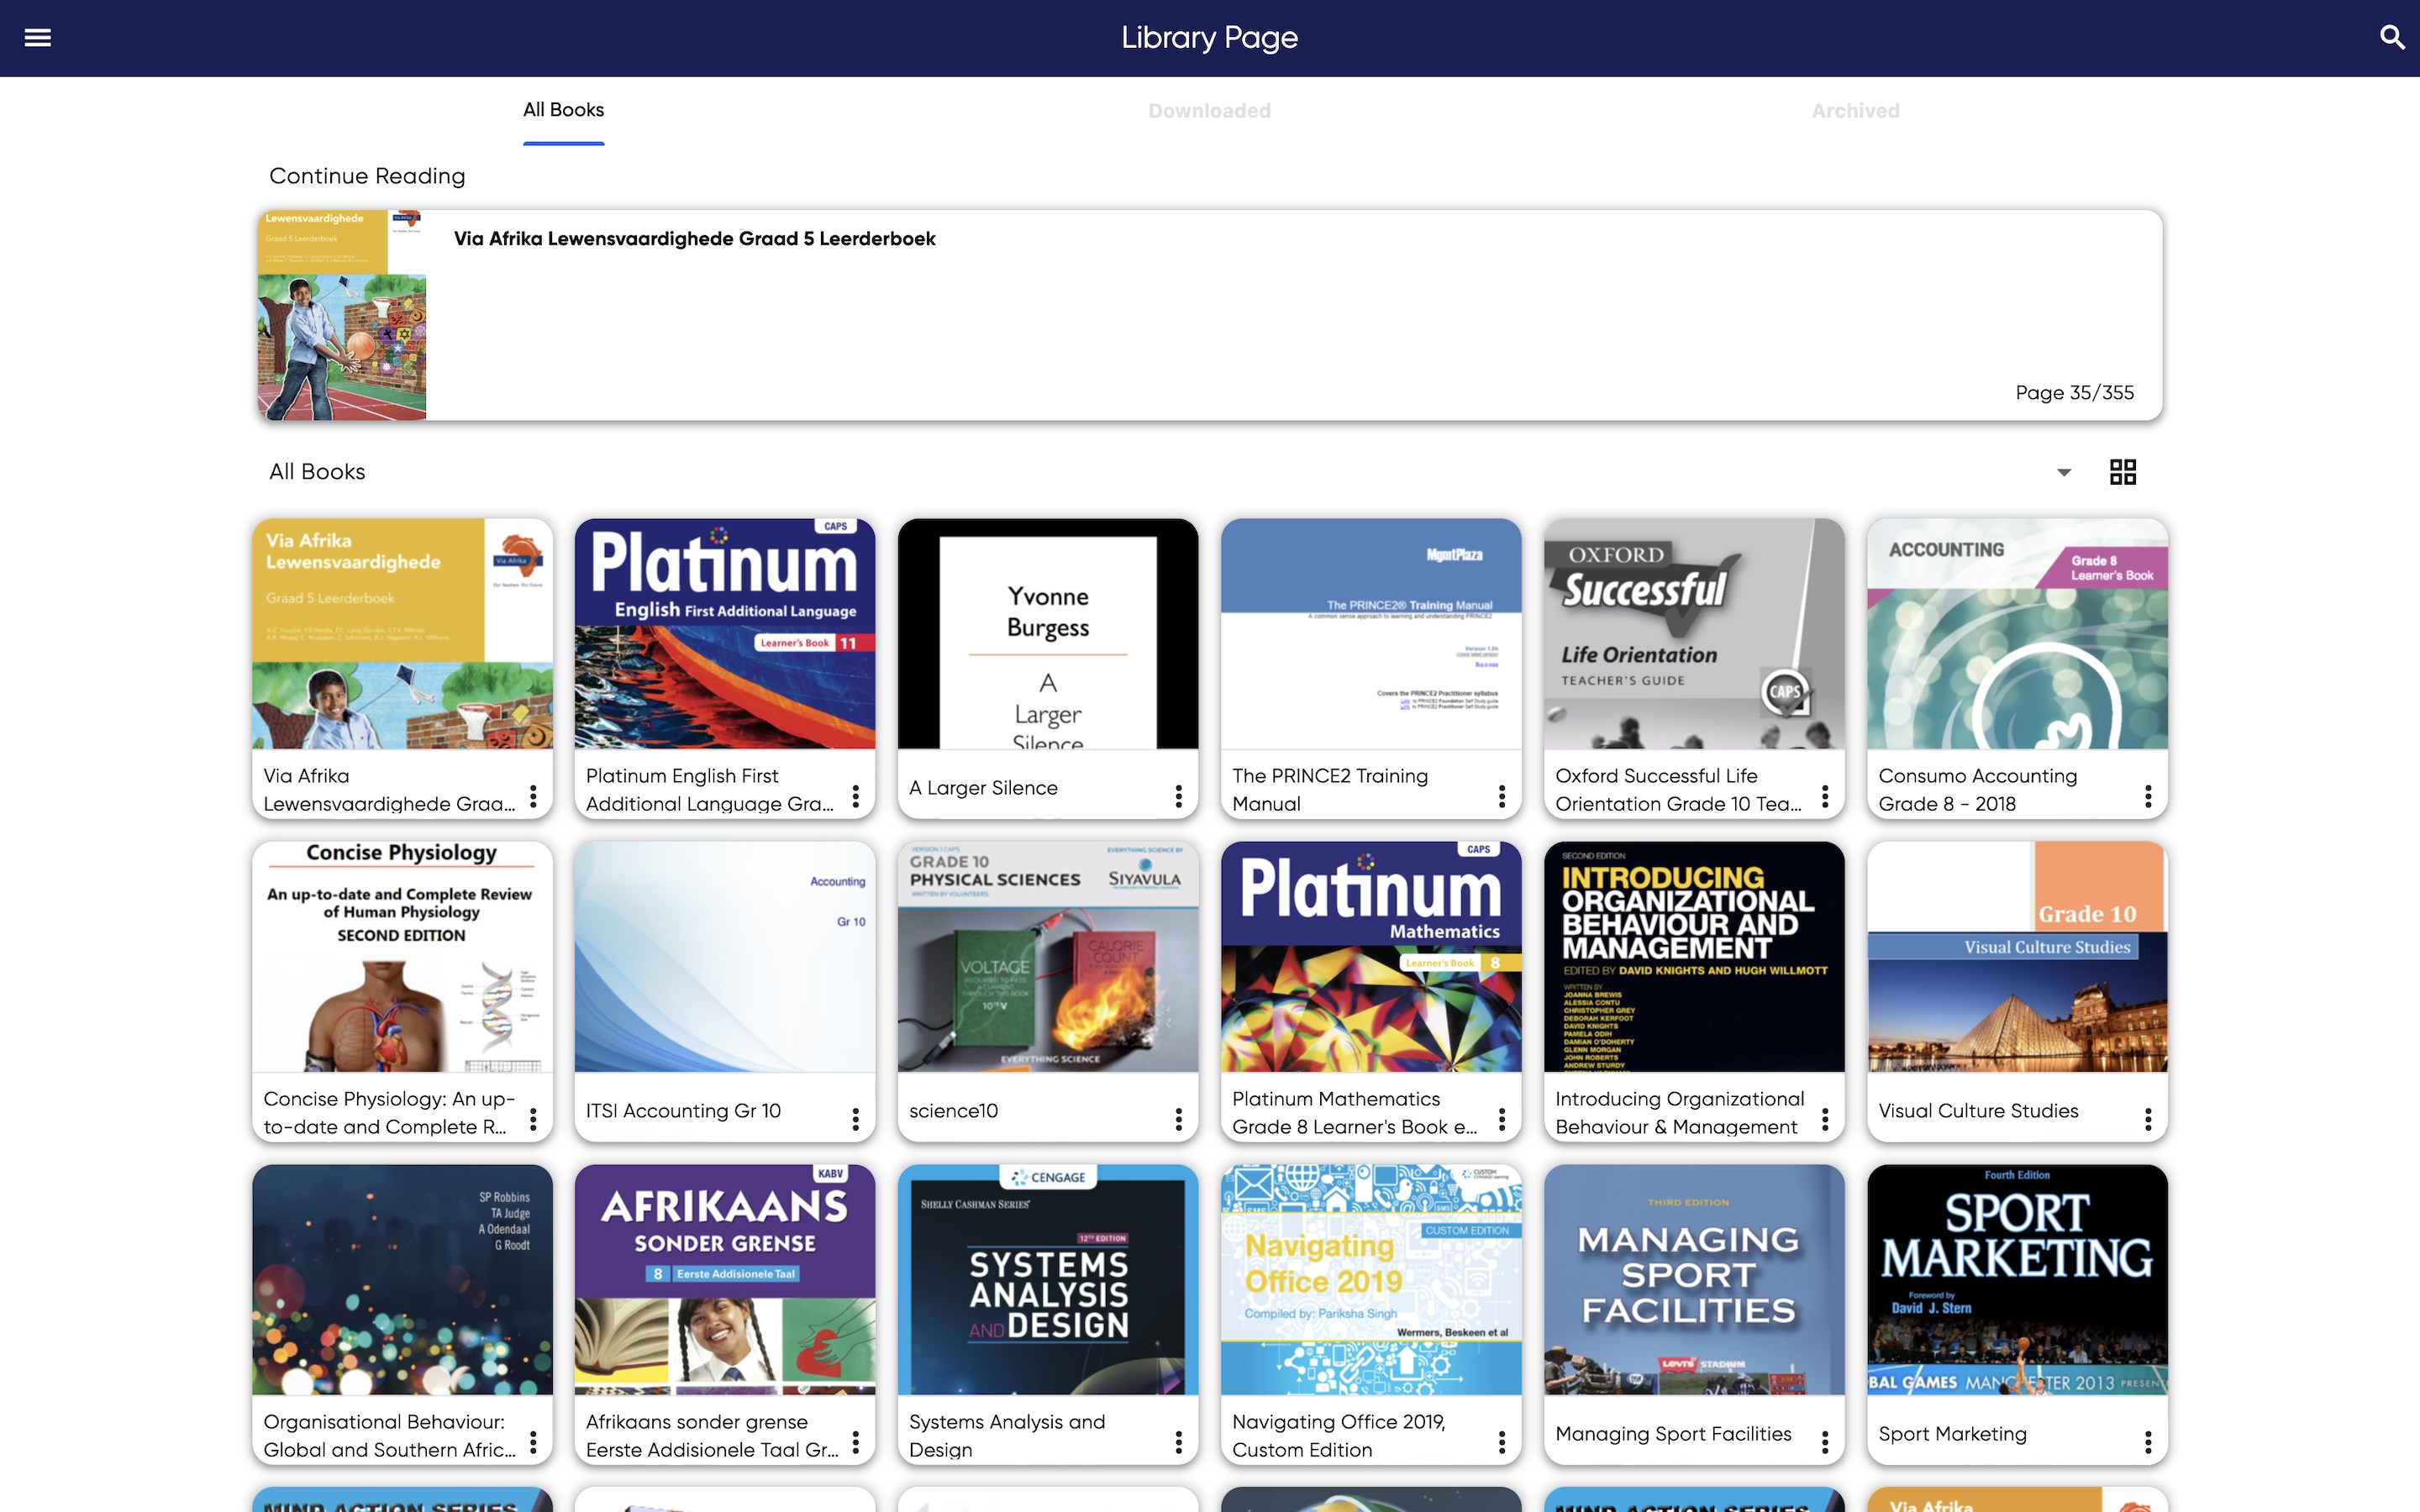2420x1512 pixels.
Task: Open the hamburger navigation menu
Action: point(37,37)
